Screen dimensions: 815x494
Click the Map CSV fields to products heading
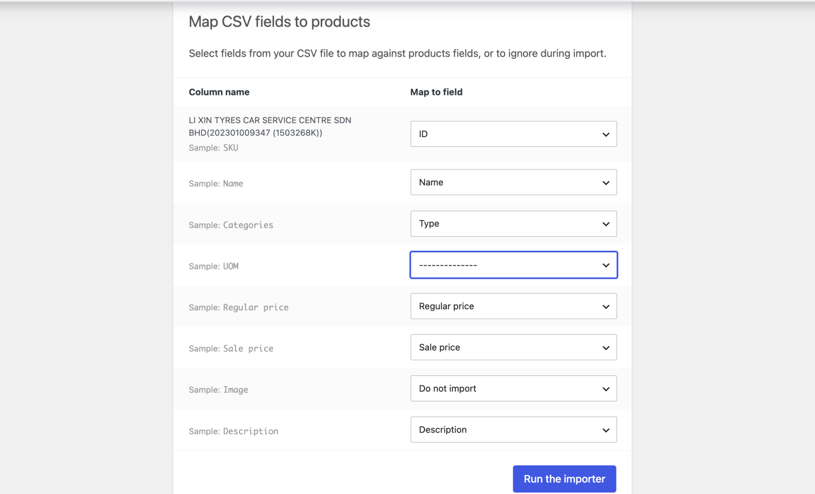tap(279, 22)
